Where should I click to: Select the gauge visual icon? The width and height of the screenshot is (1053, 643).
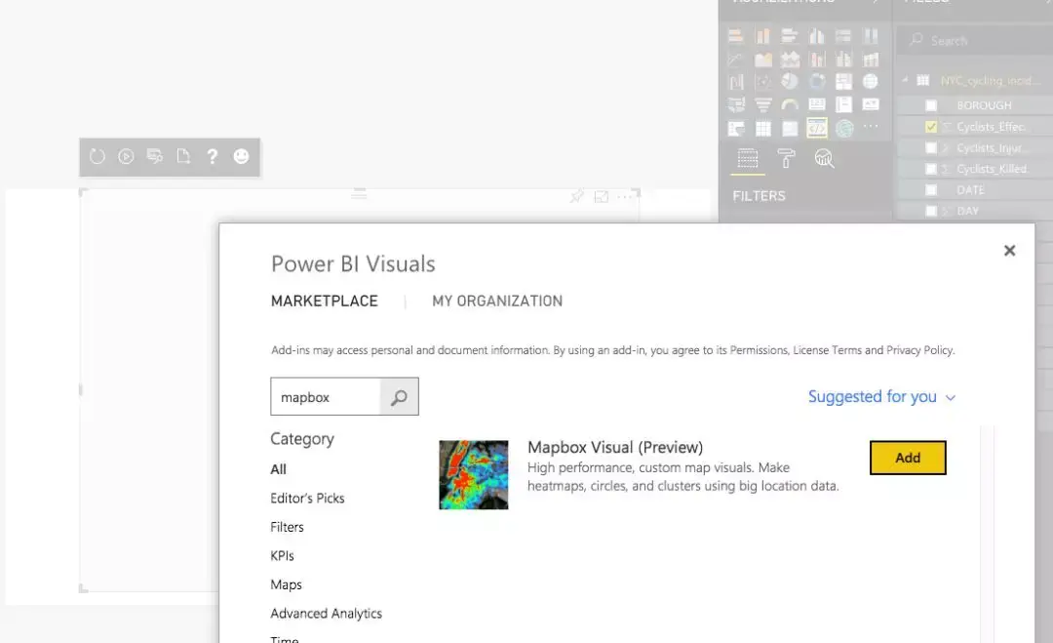[788, 103]
